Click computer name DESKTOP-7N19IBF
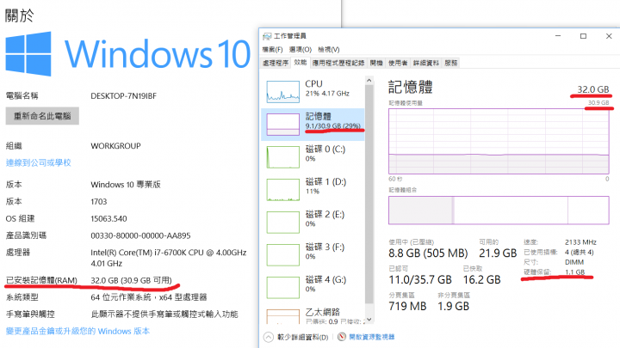Screen dimensions: 620x348 click(x=124, y=96)
